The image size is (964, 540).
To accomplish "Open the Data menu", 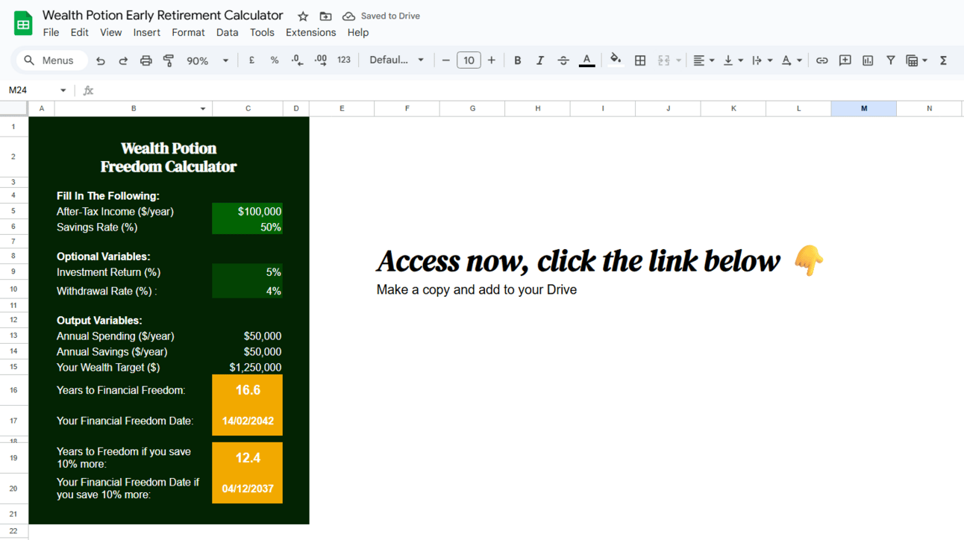I will click(x=227, y=33).
